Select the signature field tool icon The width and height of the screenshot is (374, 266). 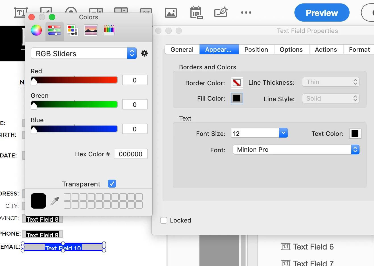(x=221, y=12)
